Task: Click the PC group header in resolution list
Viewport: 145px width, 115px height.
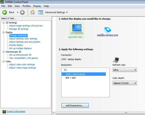Action: click(x=66, y=70)
